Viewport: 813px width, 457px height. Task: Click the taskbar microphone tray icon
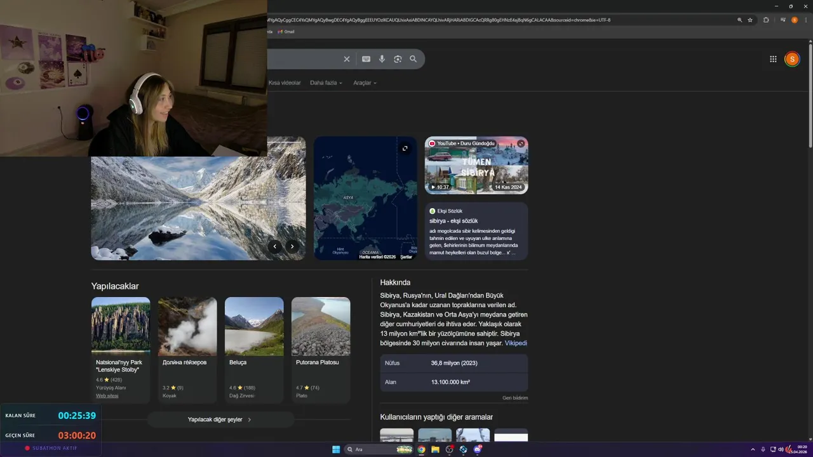pos(763,449)
